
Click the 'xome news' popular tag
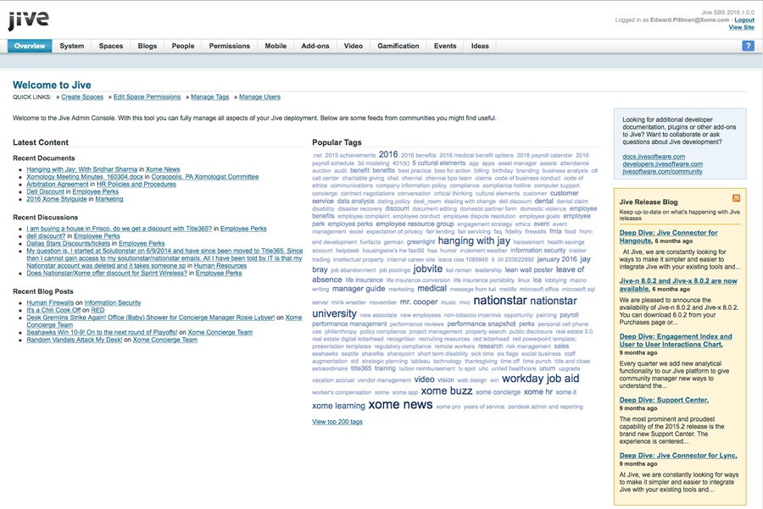(400, 405)
